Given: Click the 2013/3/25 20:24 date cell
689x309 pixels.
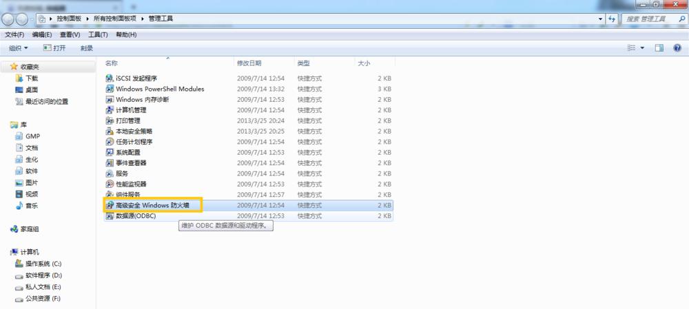Looking at the screenshot, I should point(260,120).
